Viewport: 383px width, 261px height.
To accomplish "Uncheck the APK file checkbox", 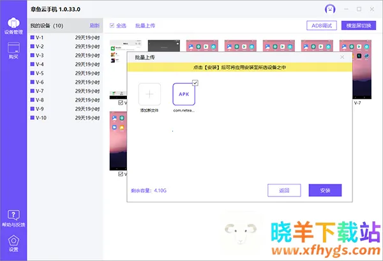I will 195,83.
